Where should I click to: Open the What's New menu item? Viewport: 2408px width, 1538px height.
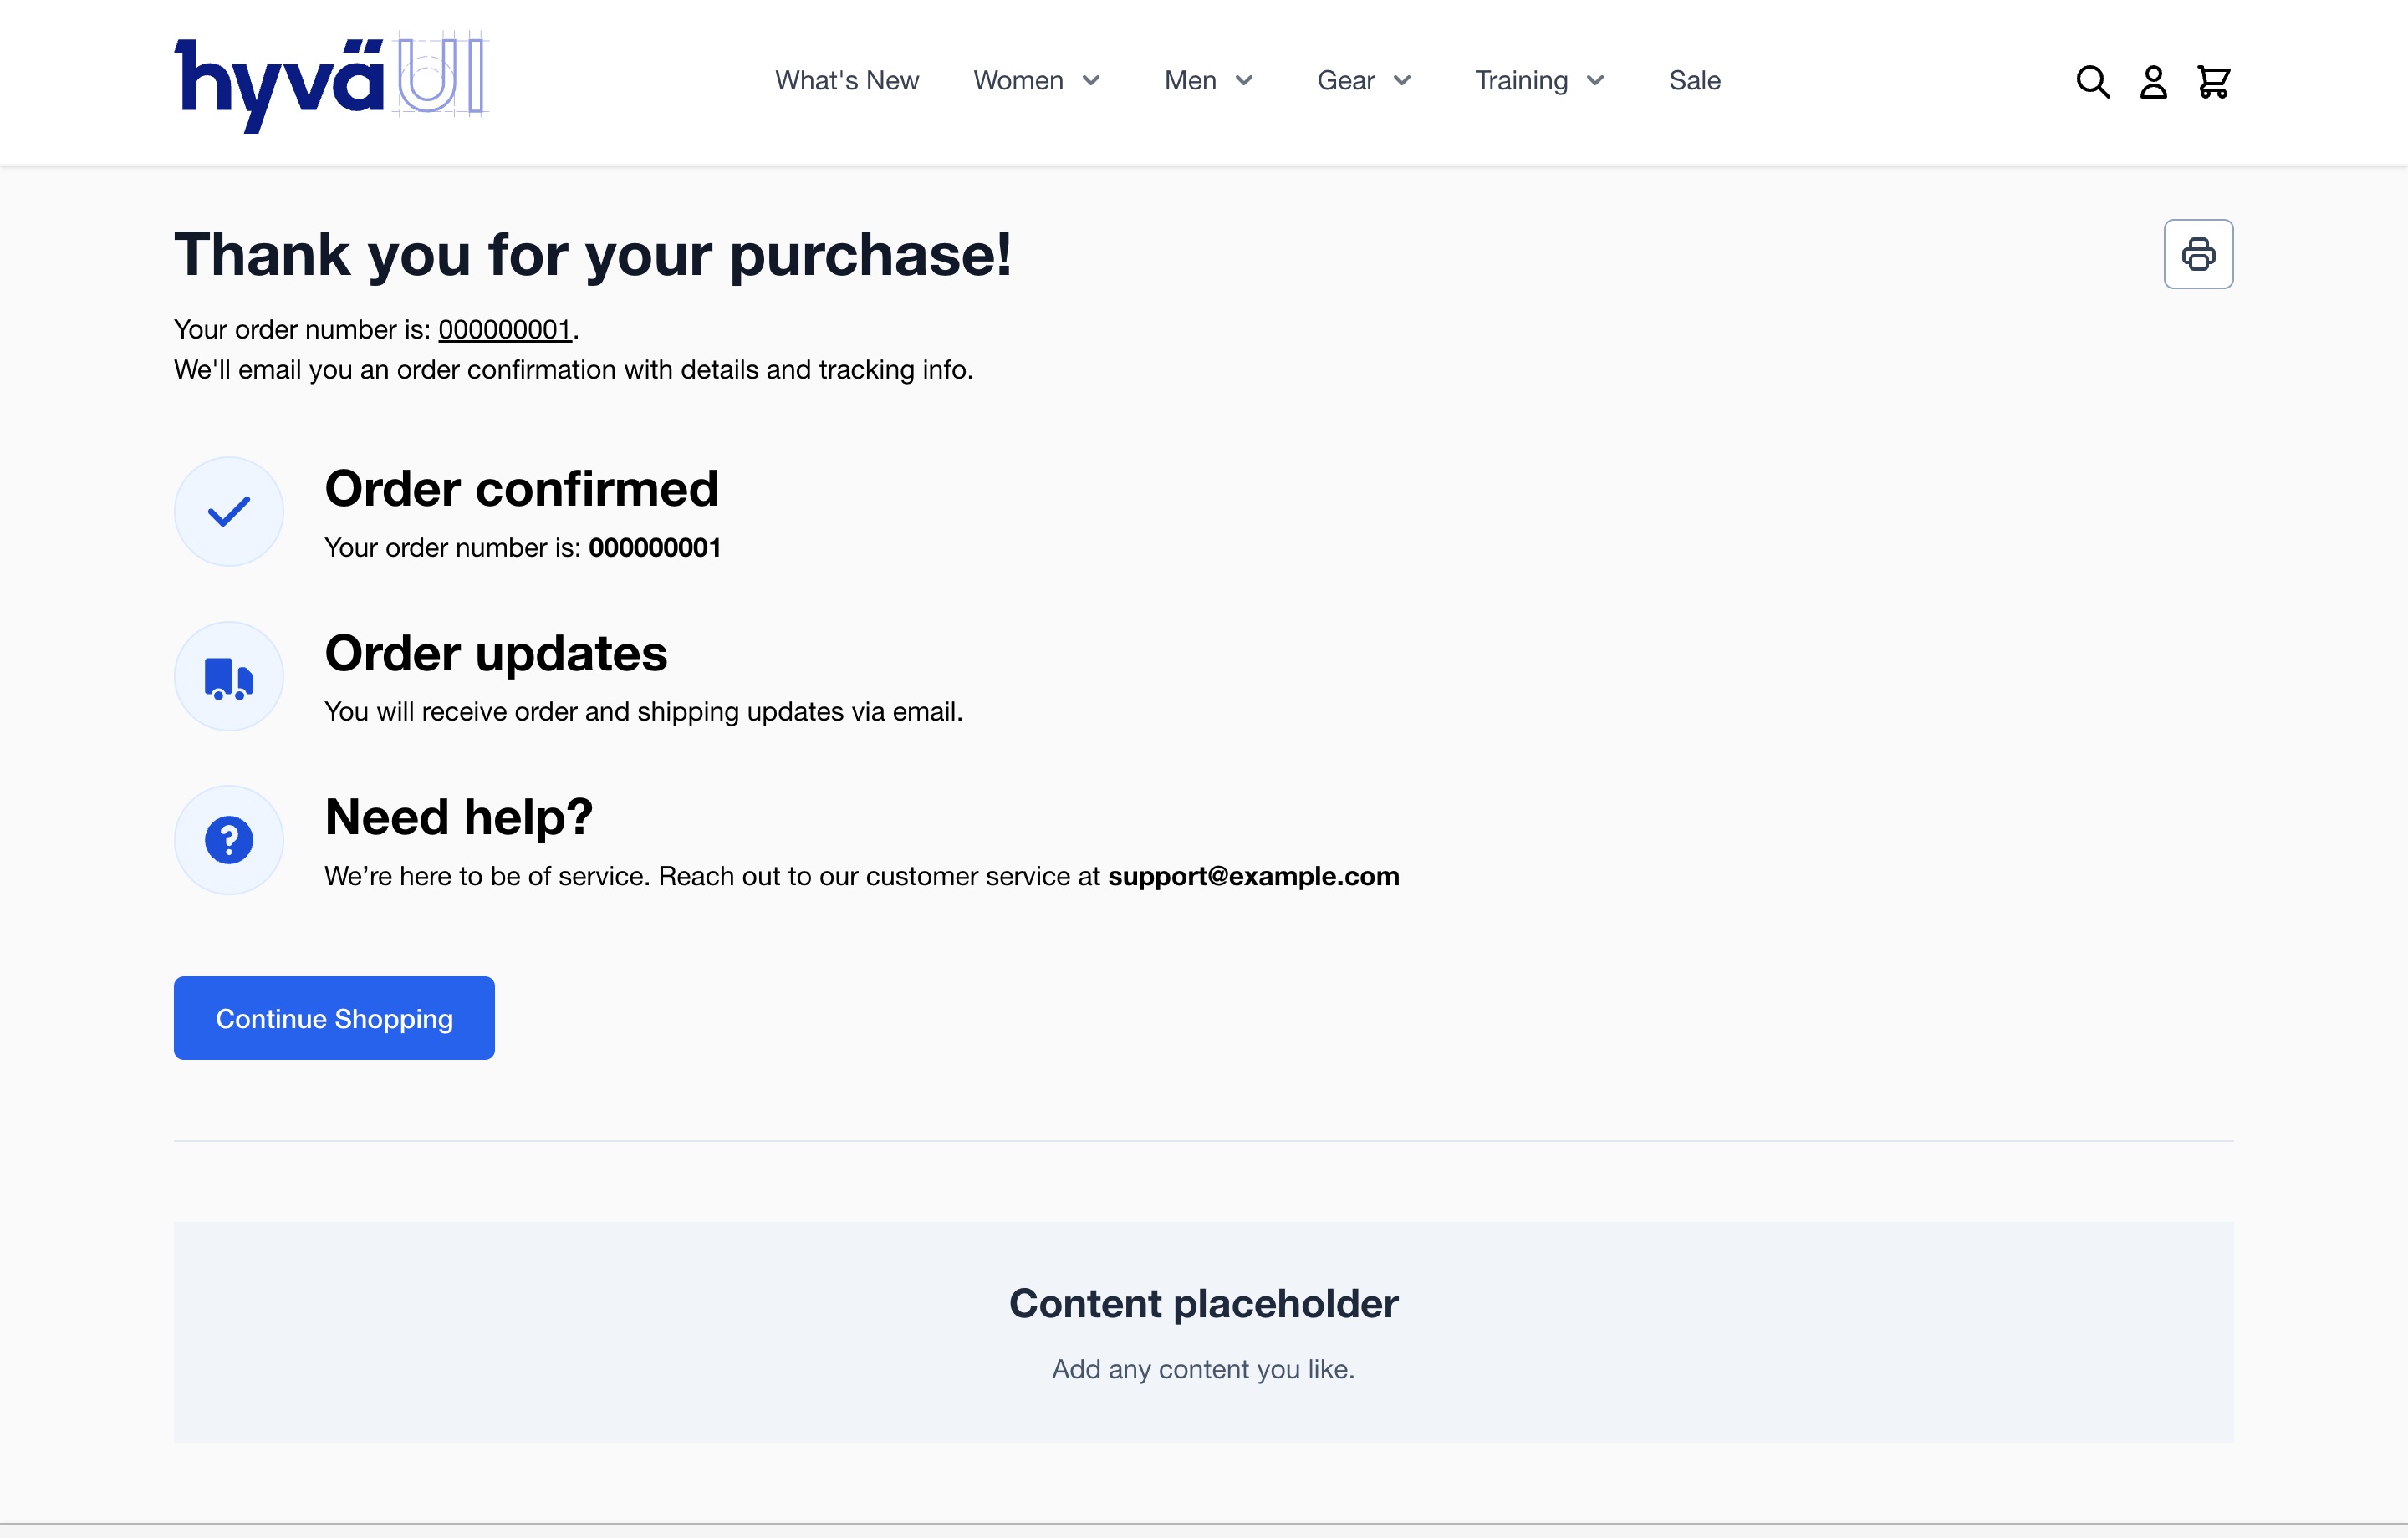847,81
